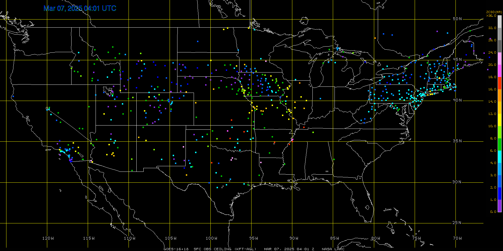Click the '25 N' latitude label
This screenshot has width=503, height=251.
[x=457, y=223]
